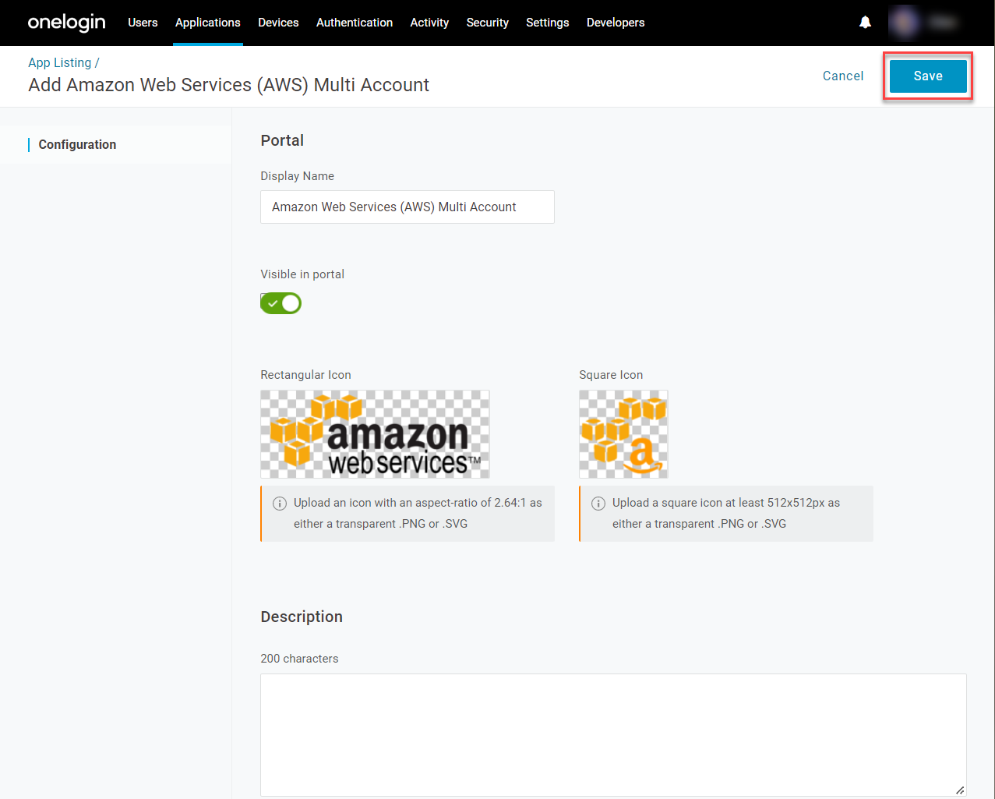Disable the Visible in portal toggle
This screenshot has width=995, height=799.
pyautogui.click(x=281, y=303)
